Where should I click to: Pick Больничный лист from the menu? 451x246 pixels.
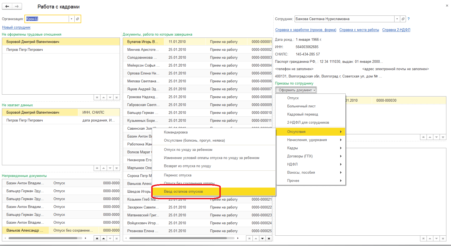point(301,106)
